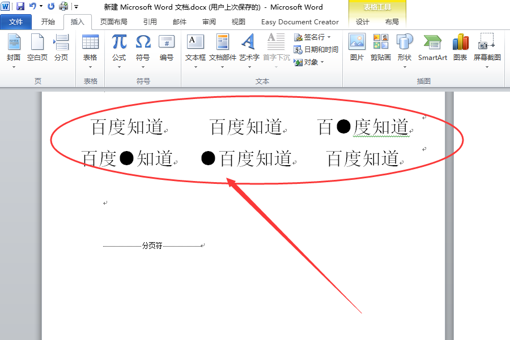Click the Word application icon in title bar
Viewport: 510px width, 340px height.
[5, 6]
